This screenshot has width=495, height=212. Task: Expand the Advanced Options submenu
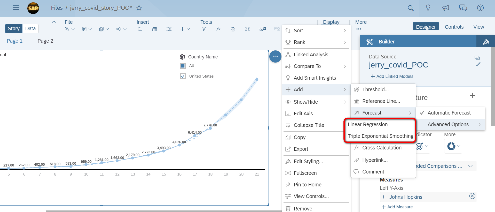point(451,124)
